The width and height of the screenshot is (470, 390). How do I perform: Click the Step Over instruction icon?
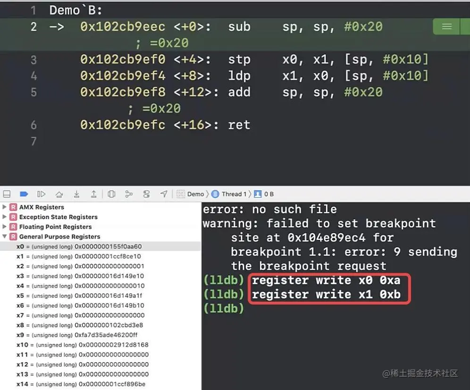tap(59, 195)
